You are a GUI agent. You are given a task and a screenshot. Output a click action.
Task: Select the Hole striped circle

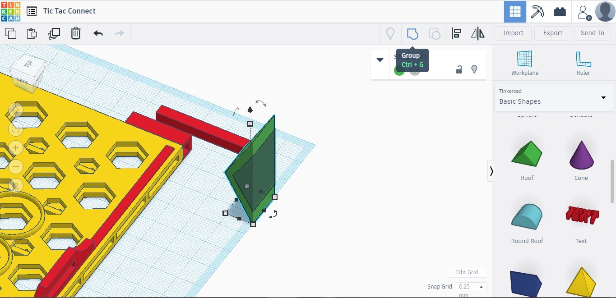(x=414, y=71)
